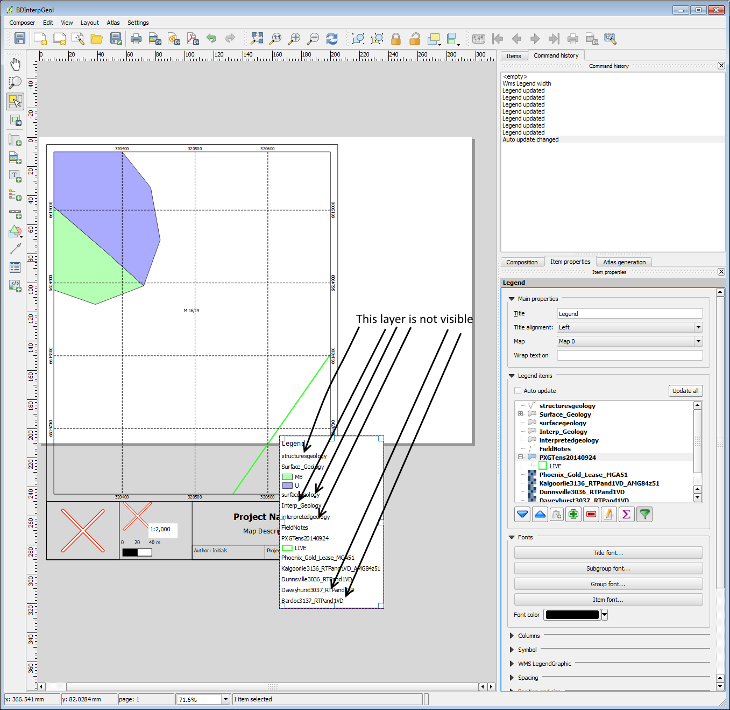Image resolution: width=730 pixels, height=710 pixels.
Task: Toggle filter legend by map content
Action: pyautogui.click(x=644, y=515)
